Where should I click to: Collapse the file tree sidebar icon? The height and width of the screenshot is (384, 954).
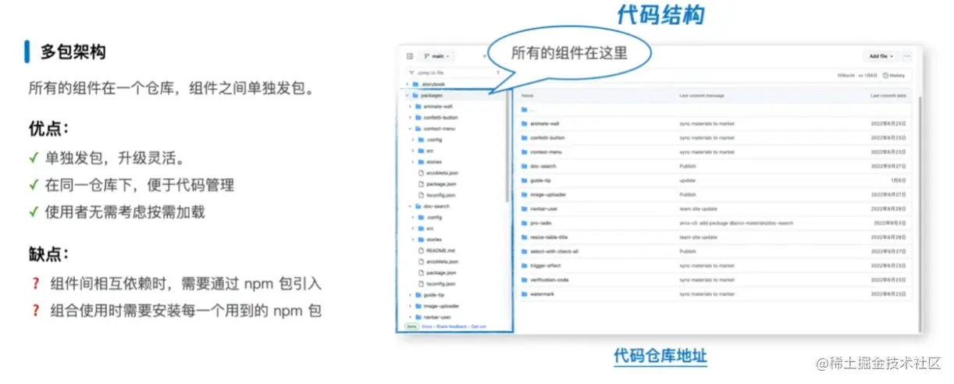(409, 56)
